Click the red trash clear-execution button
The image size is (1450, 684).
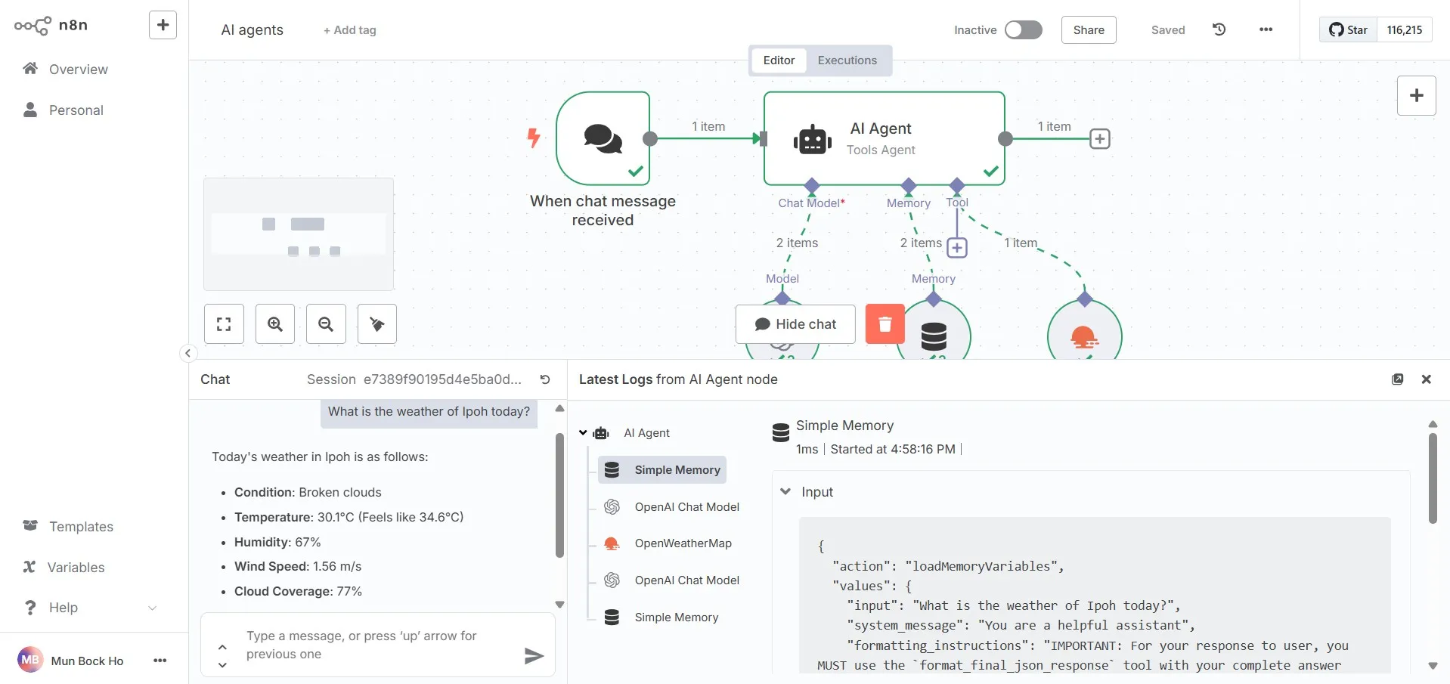pyautogui.click(x=885, y=324)
